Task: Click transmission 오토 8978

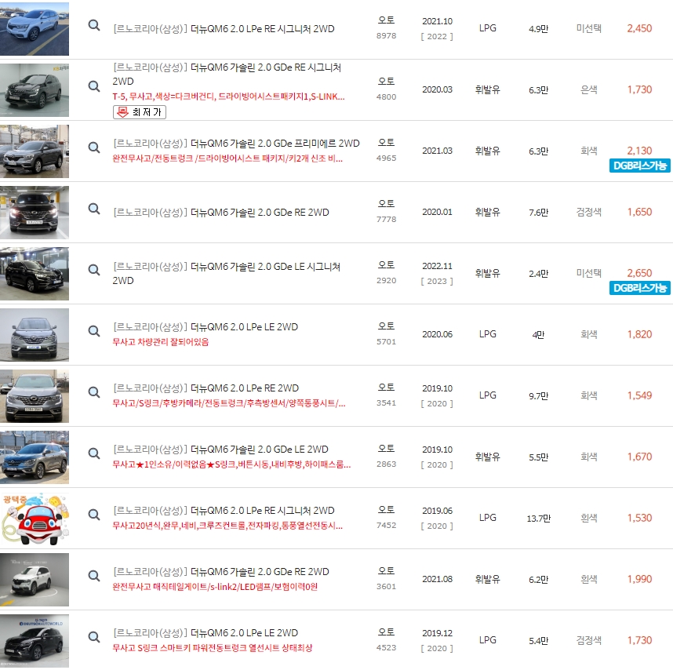Action: pos(386,27)
